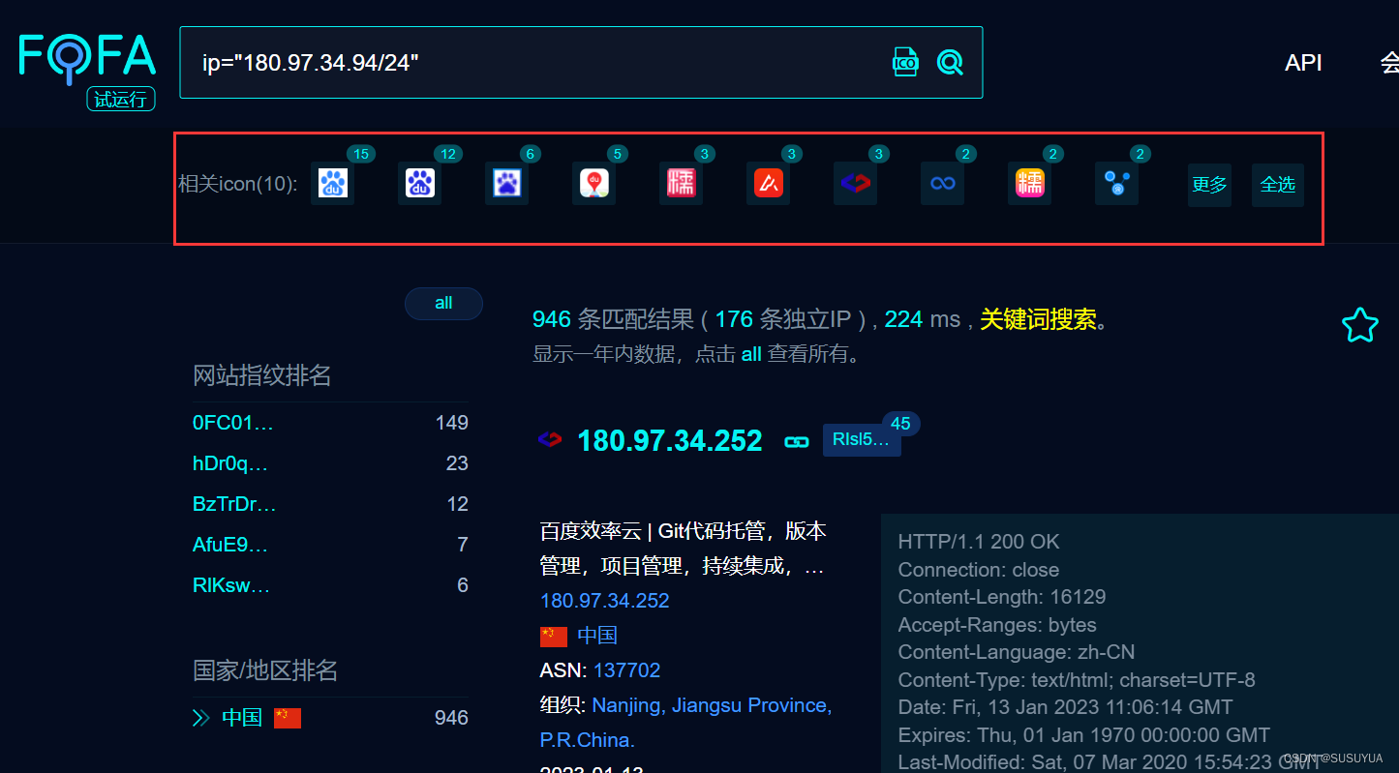Screen dimensions: 1399x773
Task: Click the blue 180.97.34.252 link under the title
Action: (x=605, y=601)
